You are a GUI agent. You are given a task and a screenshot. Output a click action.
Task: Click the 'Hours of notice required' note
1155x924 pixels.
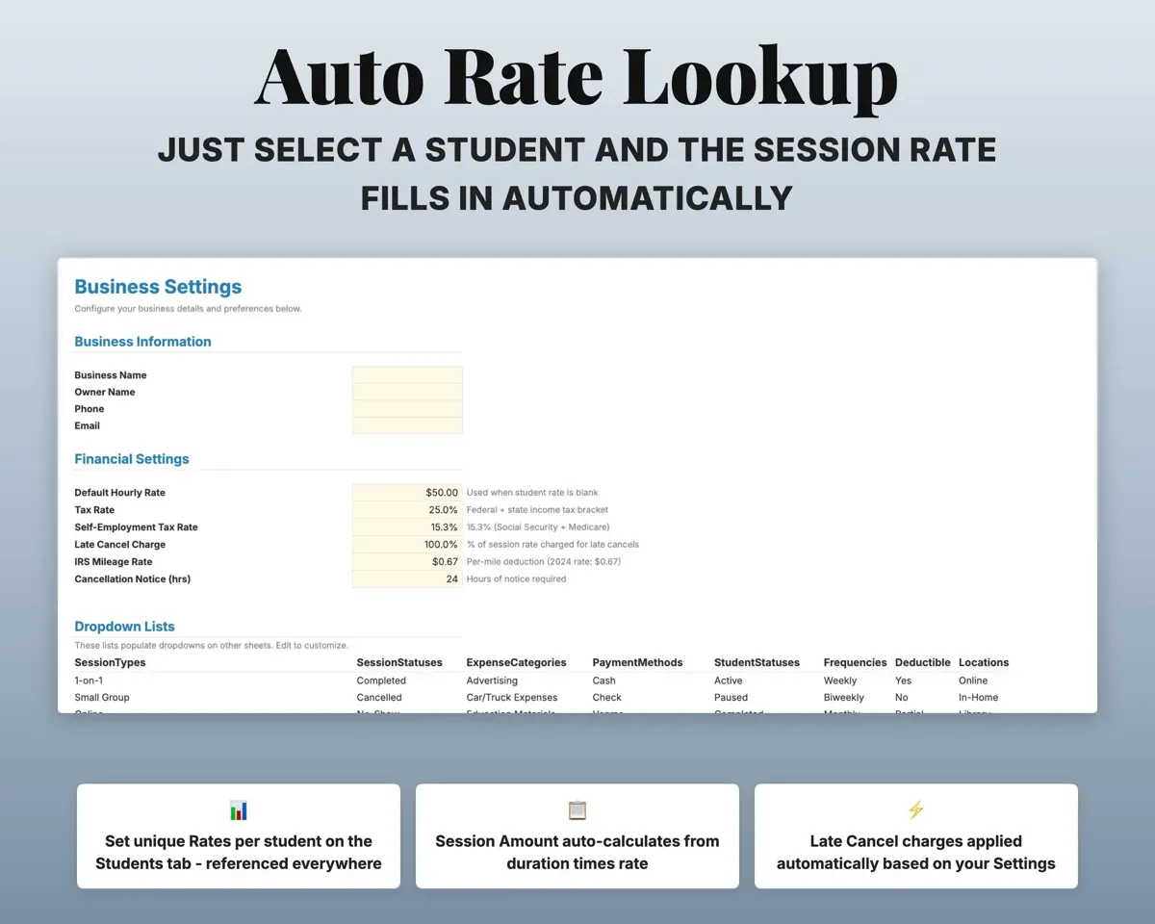point(516,579)
